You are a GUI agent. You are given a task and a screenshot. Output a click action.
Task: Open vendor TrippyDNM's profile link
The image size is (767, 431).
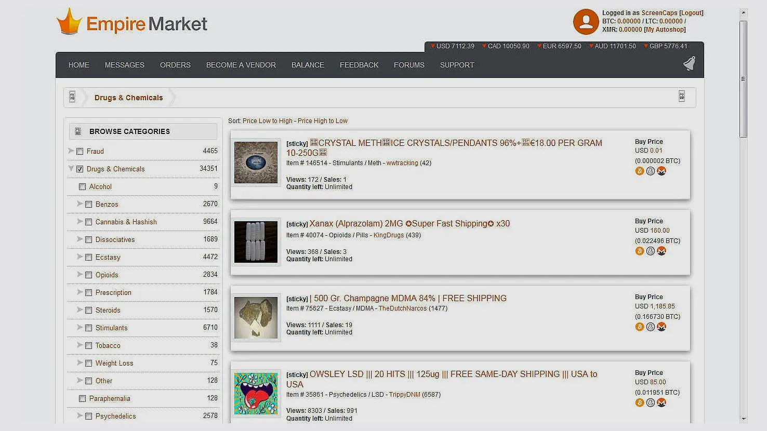pyautogui.click(x=405, y=395)
